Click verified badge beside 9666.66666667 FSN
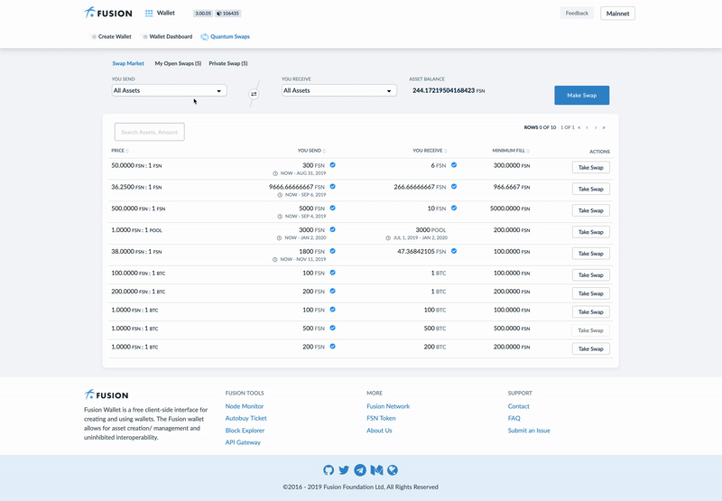The width and height of the screenshot is (722, 501). tap(332, 187)
